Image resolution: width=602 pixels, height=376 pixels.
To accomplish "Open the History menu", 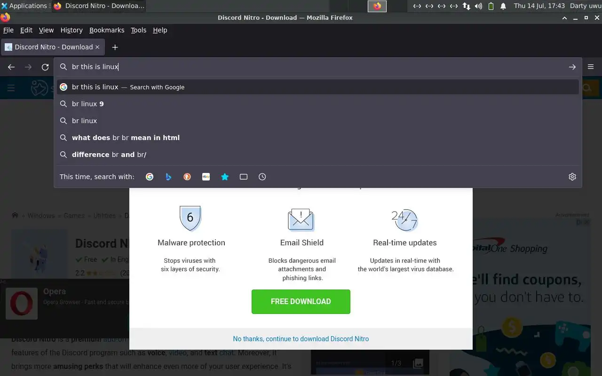I will 71,30.
